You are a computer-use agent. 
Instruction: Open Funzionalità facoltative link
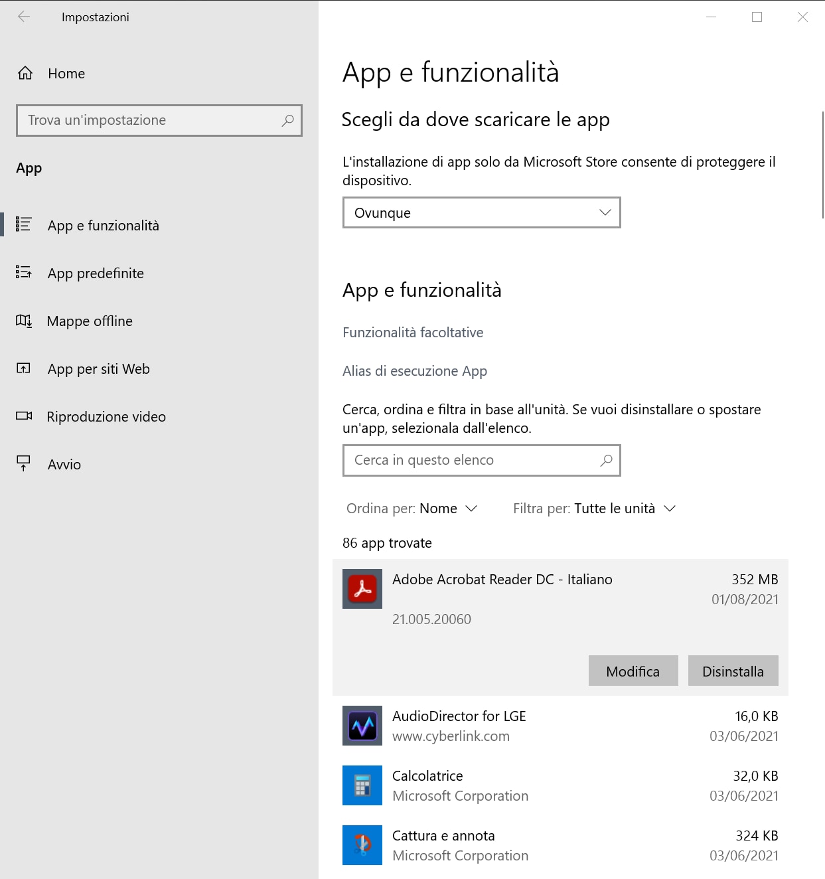pos(413,333)
